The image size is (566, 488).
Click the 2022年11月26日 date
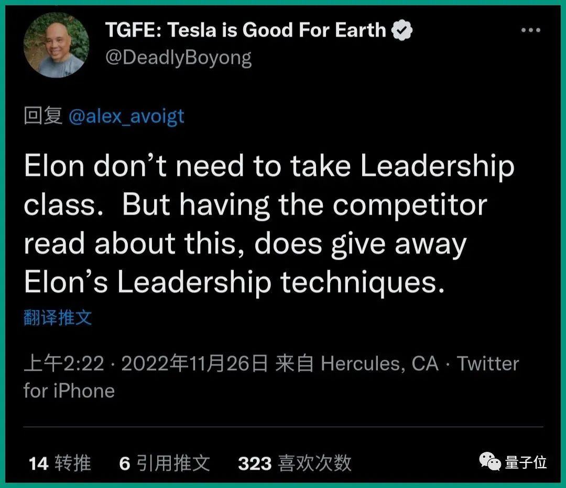(194, 363)
